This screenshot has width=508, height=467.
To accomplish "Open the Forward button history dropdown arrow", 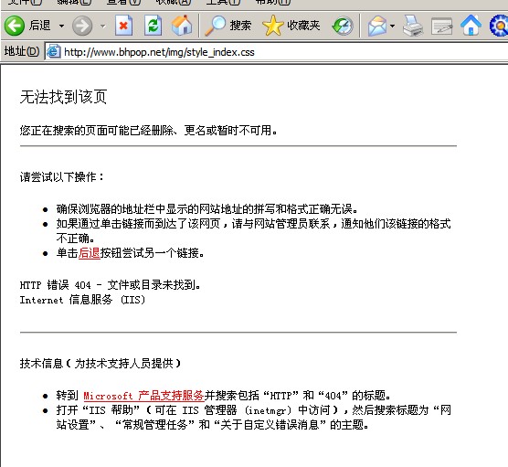I will (x=102, y=26).
